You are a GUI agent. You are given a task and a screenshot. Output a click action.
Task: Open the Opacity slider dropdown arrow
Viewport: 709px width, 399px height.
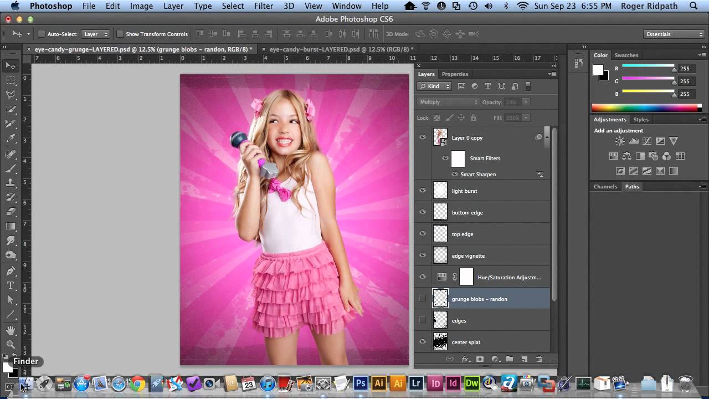(526, 102)
